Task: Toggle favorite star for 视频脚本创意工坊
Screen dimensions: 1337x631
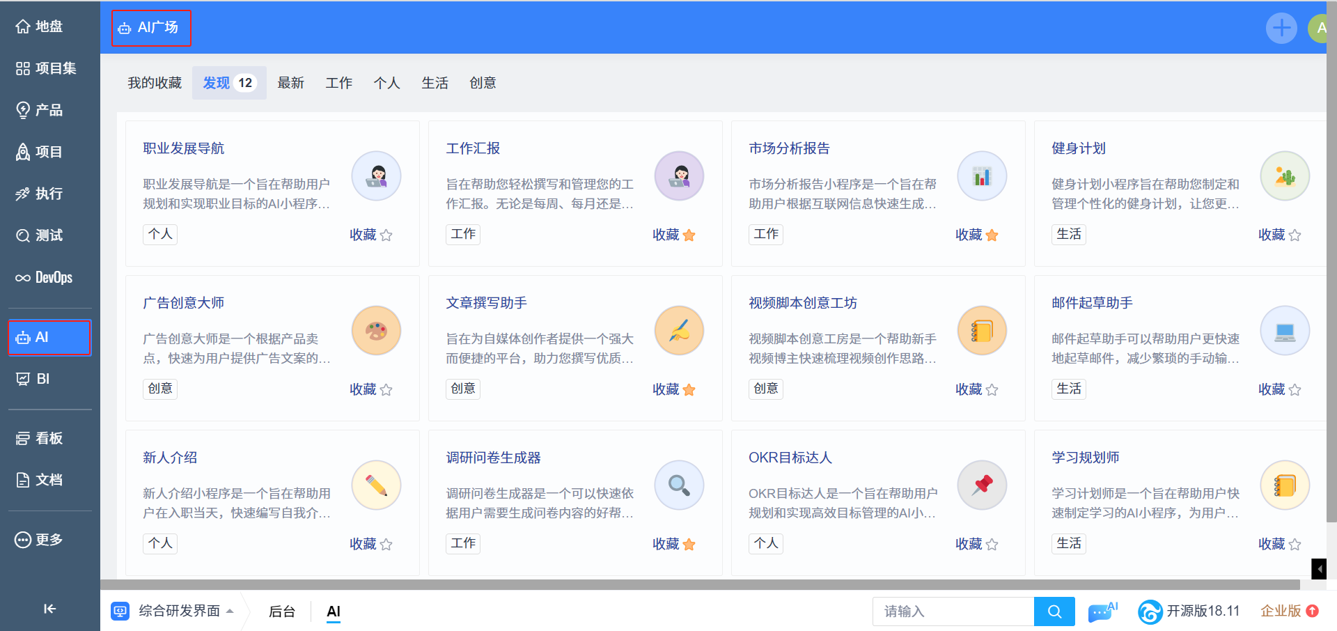Action: (992, 390)
